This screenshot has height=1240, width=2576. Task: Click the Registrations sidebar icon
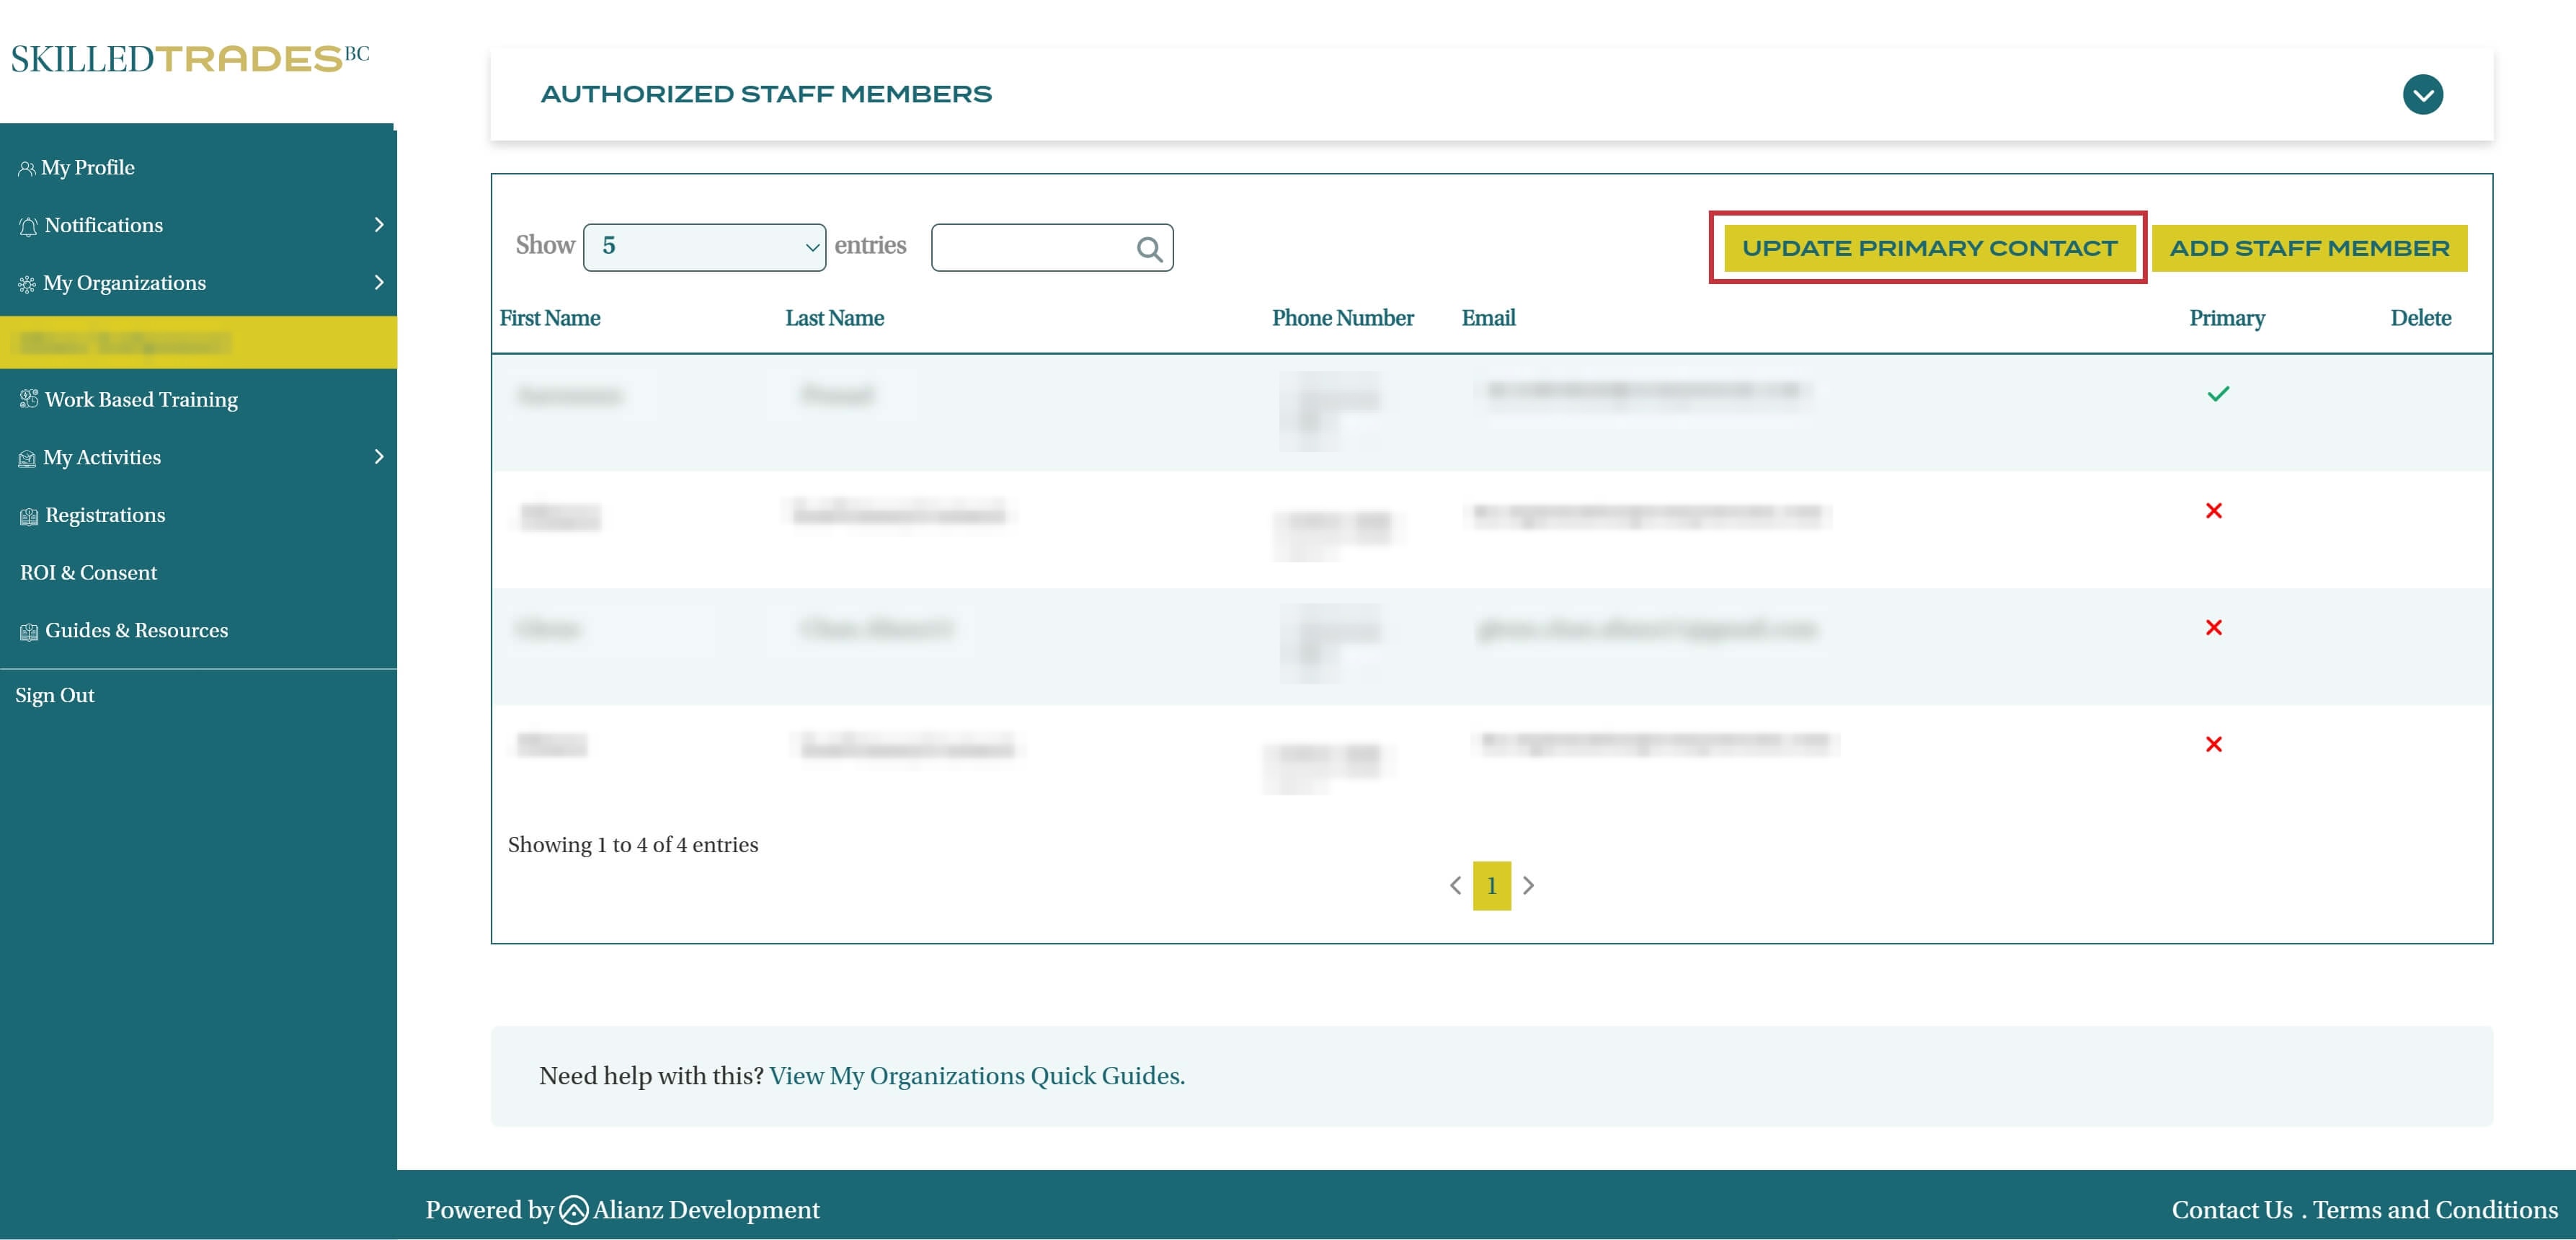pyautogui.click(x=28, y=516)
